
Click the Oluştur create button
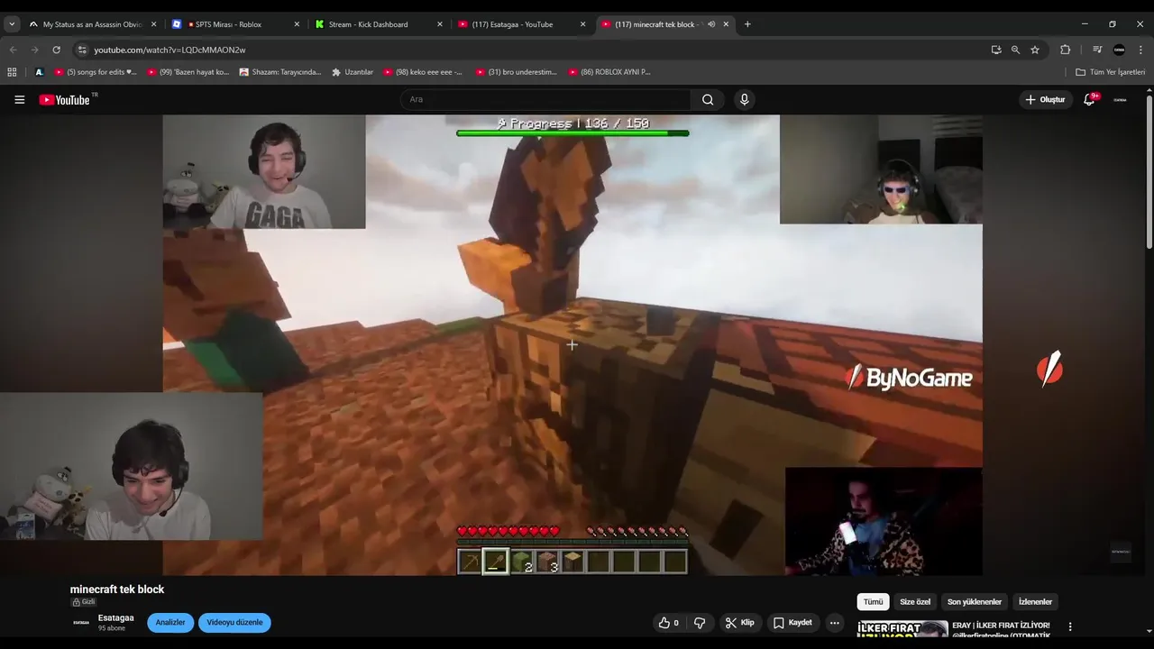pos(1045,99)
